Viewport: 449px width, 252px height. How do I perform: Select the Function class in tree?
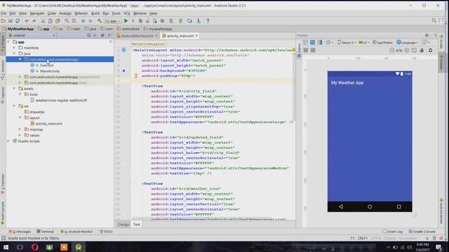(47, 65)
